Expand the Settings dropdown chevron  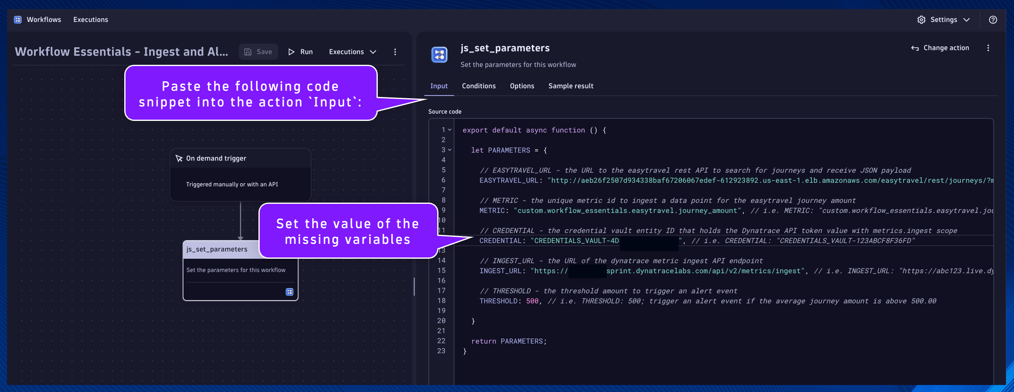[967, 19]
